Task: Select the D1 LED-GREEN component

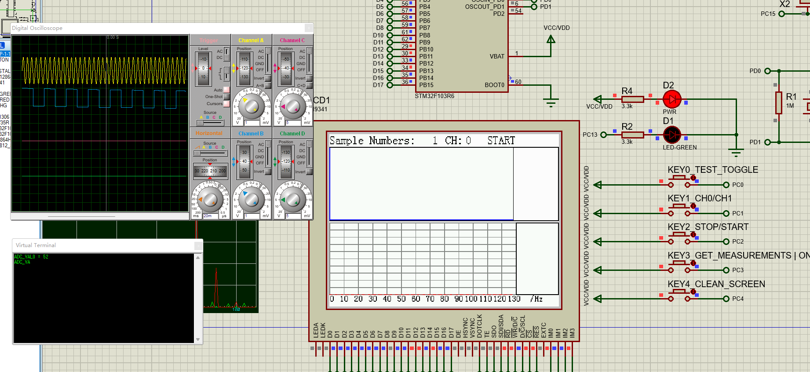Action: (x=672, y=135)
